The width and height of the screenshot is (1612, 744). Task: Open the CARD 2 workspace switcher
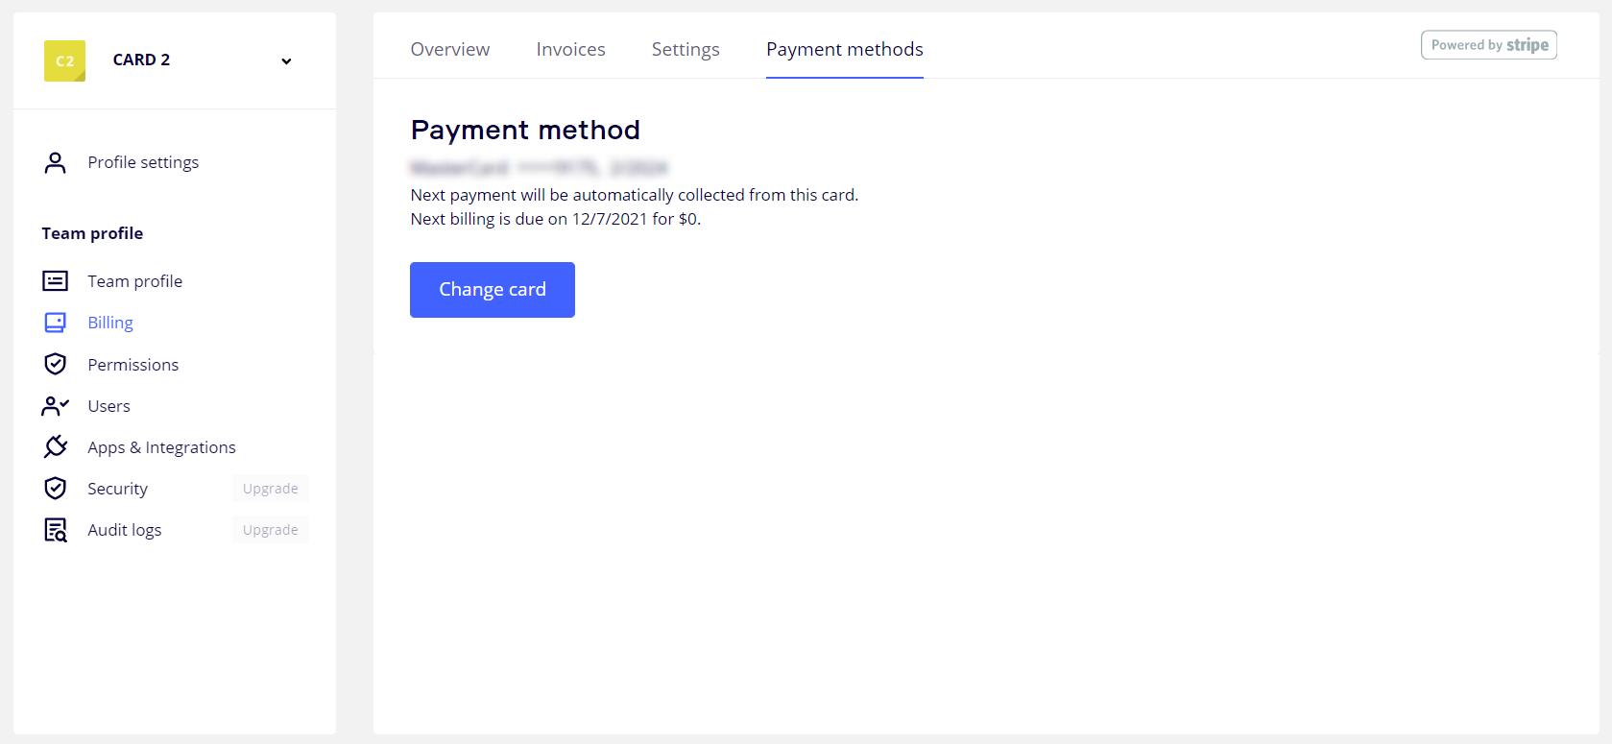click(141, 60)
